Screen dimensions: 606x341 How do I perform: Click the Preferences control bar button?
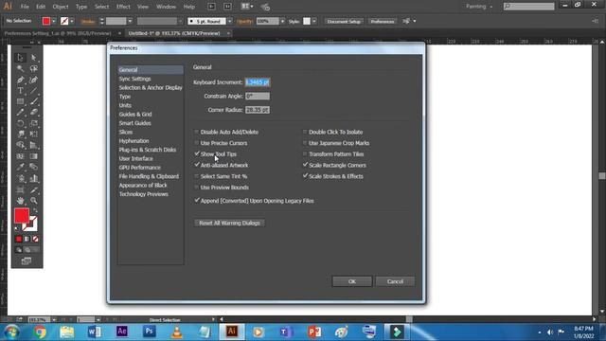383,21
